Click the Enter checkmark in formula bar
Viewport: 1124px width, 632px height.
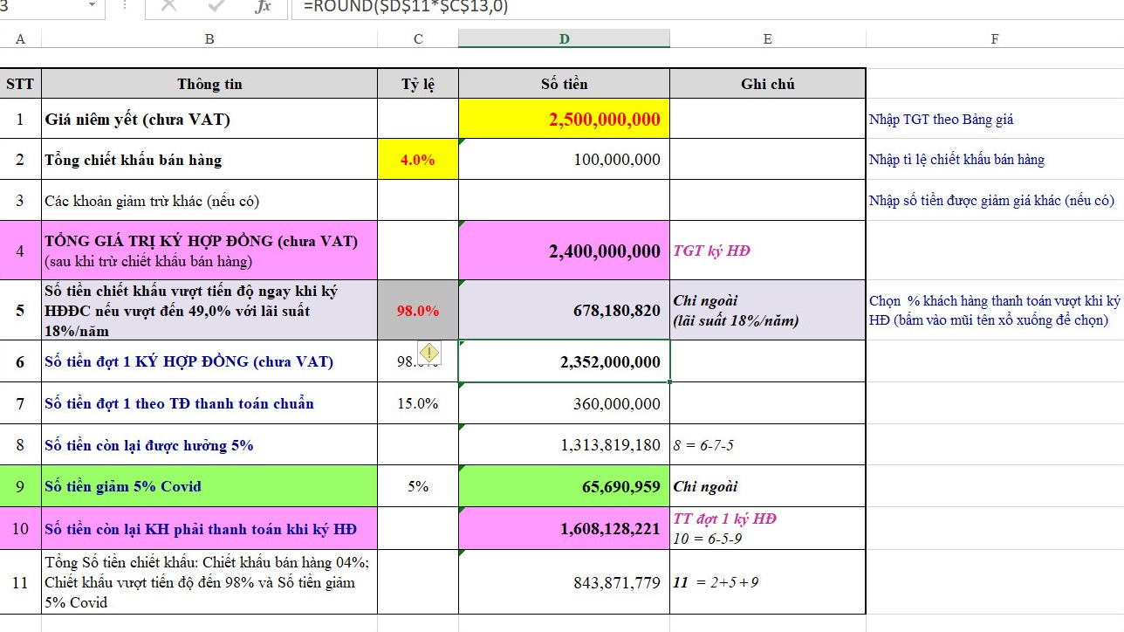coord(215,7)
